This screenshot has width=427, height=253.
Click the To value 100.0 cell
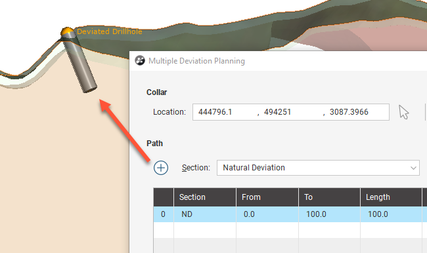329,214
